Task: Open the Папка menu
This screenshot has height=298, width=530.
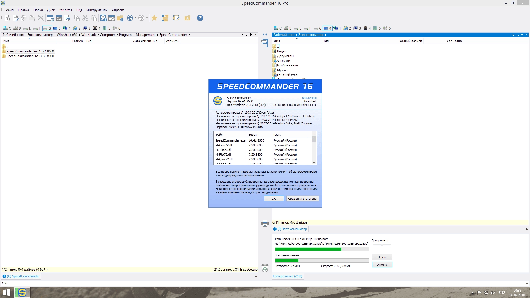Action: point(38,10)
